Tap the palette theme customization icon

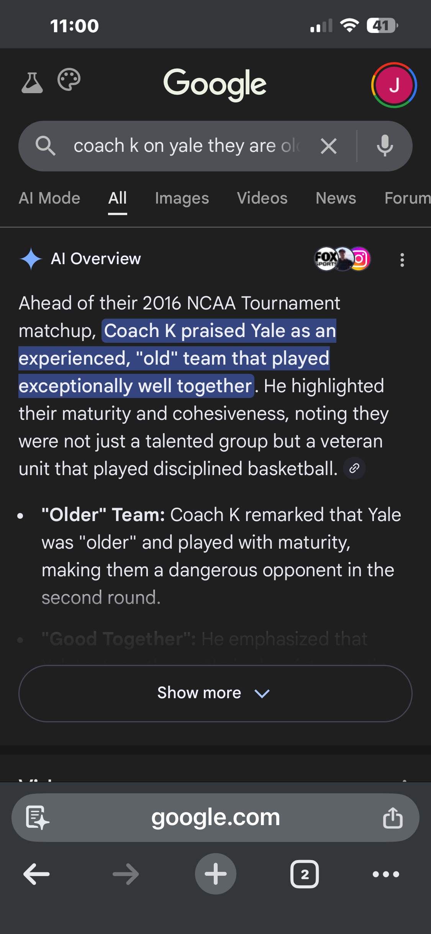pos(69,80)
